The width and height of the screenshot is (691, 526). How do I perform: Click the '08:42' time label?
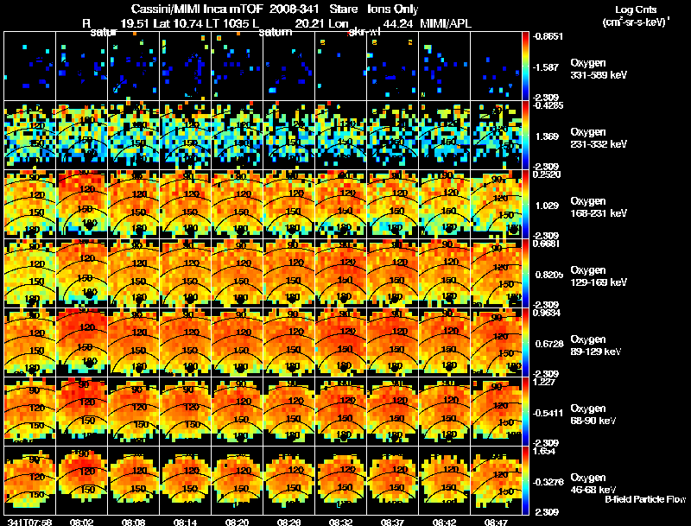click(x=444, y=523)
